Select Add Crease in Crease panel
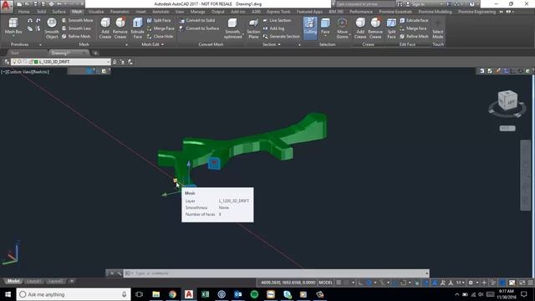This screenshot has width=535, height=301. tap(360, 28)
